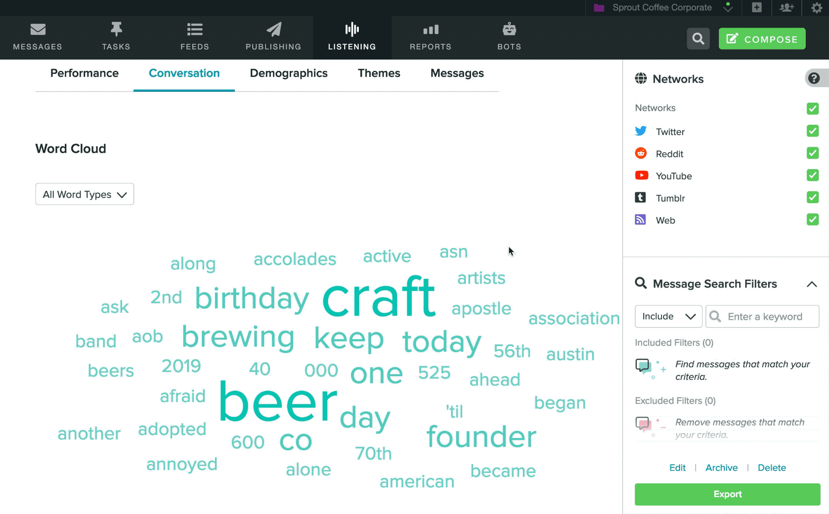Click the included filters chat bubble icon

click(643, 366)
